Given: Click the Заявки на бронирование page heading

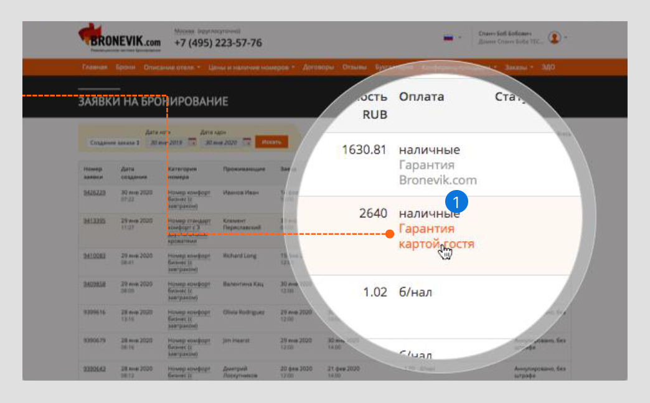Looking at the screenshot, I should tap(153, 102).
